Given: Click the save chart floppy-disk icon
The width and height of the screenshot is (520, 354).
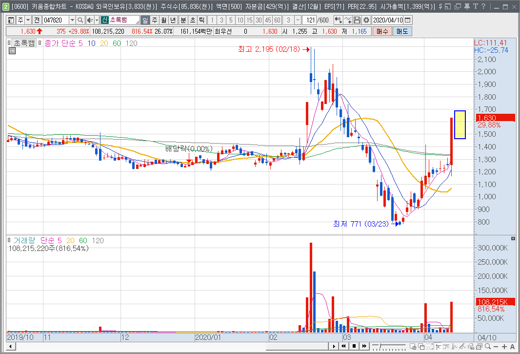Looking at the screenshot, I should [x=357, y=20].
